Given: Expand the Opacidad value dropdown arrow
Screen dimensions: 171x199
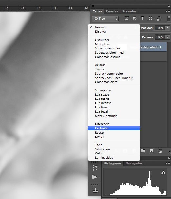Looking at the screenshot, I should point(168,28).
